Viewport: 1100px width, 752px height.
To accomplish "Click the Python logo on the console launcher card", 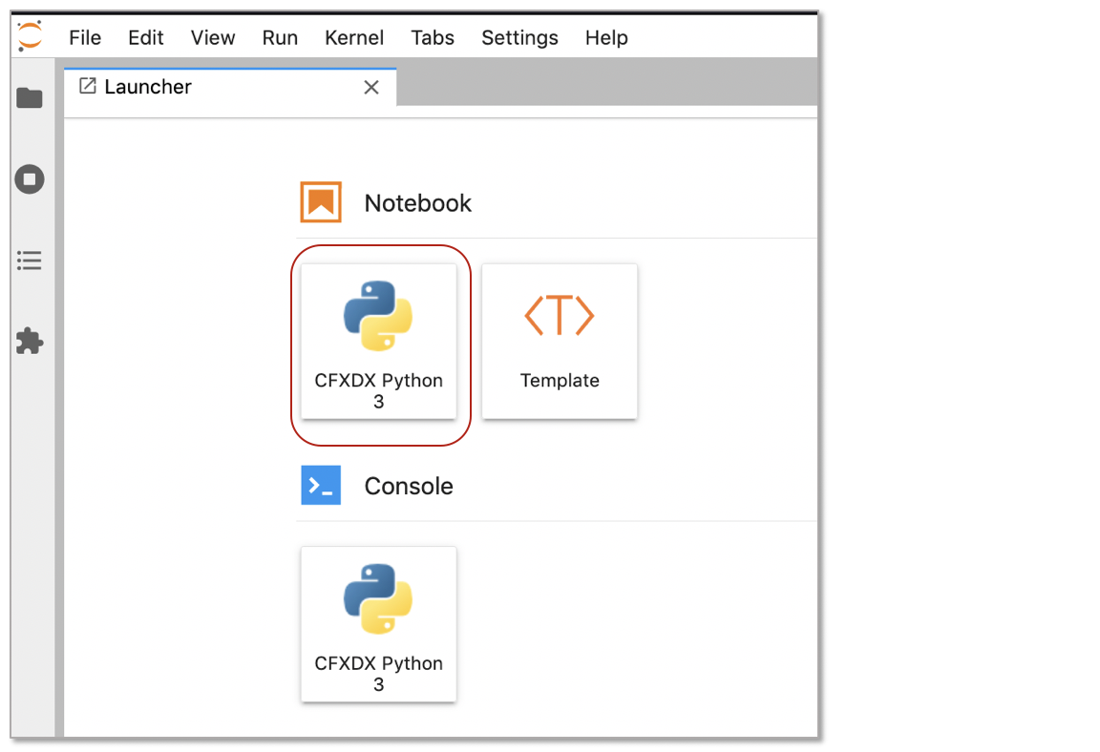I will (378, 596).
